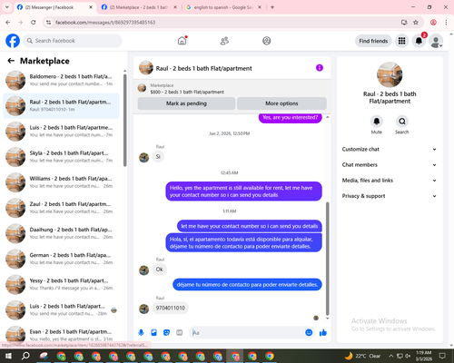Screen dimensions: 454x363
Task: Open Windows taskbar search
Action: click(x=25, y=356)
